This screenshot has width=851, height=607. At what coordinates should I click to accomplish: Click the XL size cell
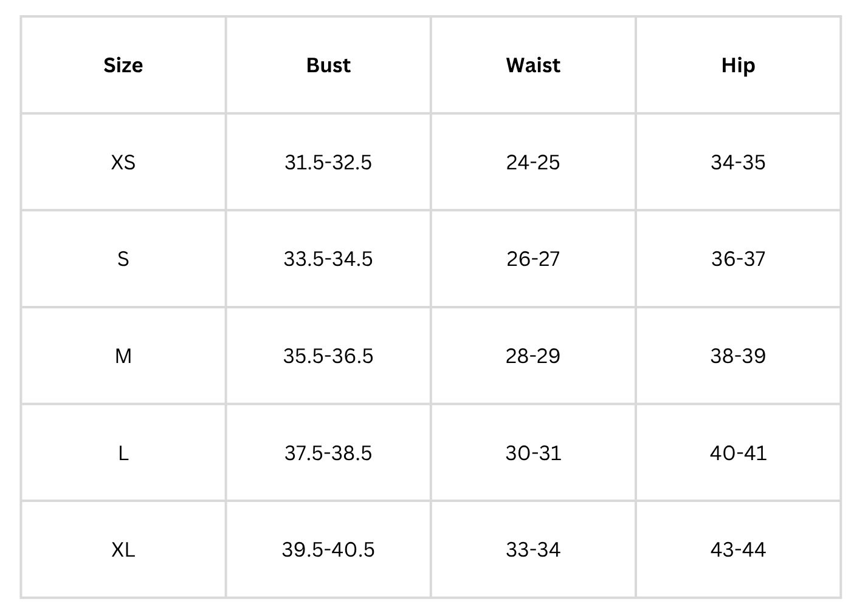point(123,550)
